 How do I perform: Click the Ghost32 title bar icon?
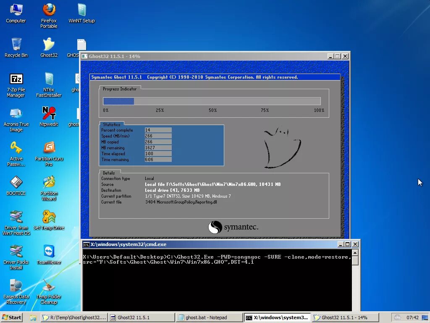(x=84, y=56)
